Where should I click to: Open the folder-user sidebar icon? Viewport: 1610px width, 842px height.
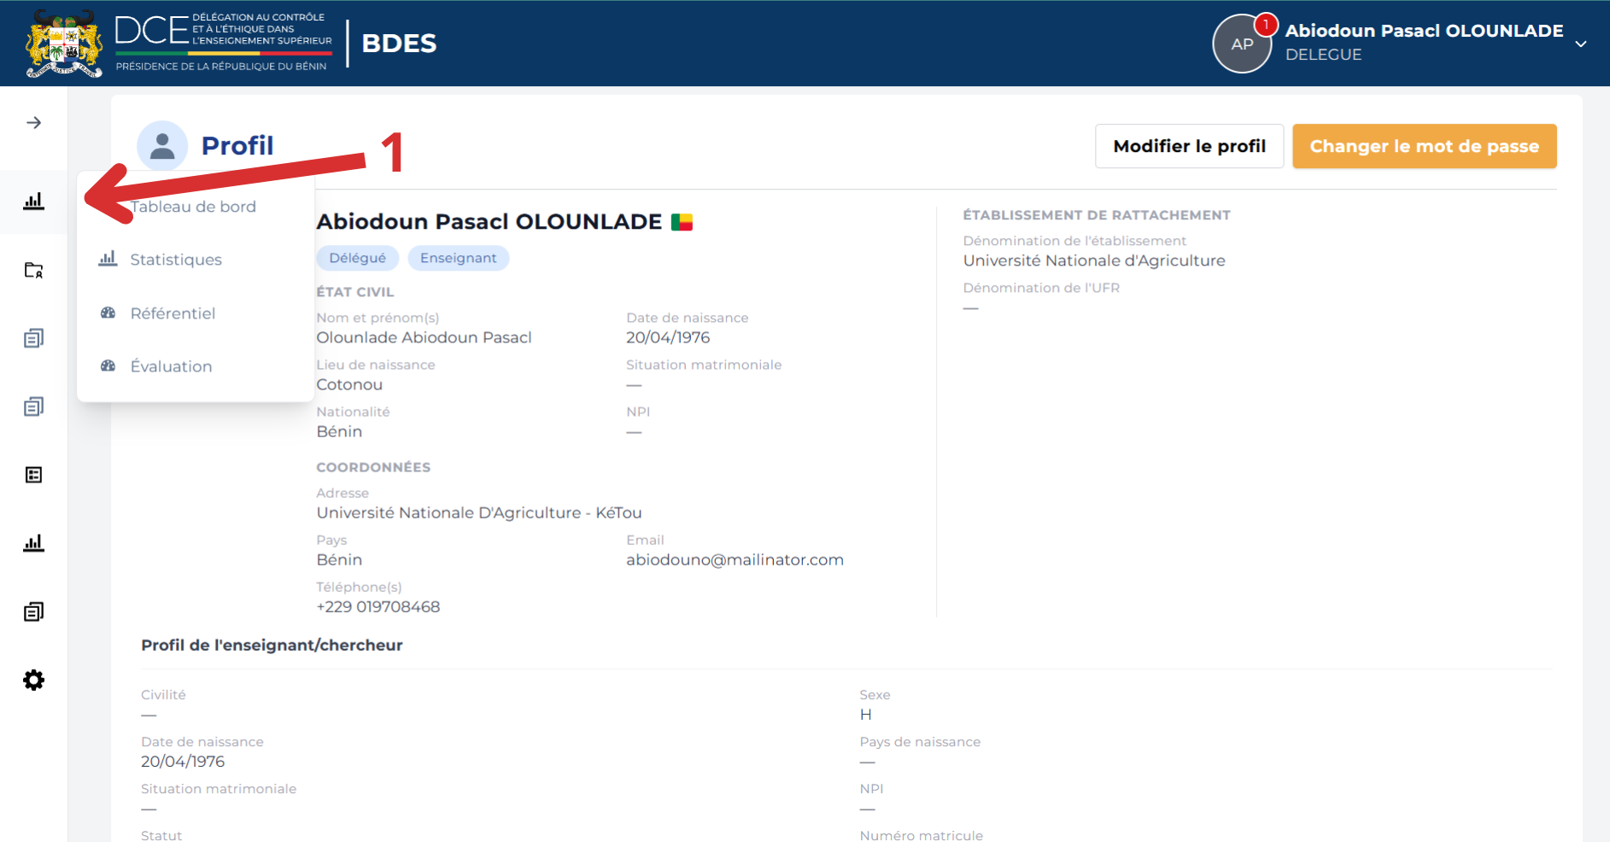tap(33, 271)
